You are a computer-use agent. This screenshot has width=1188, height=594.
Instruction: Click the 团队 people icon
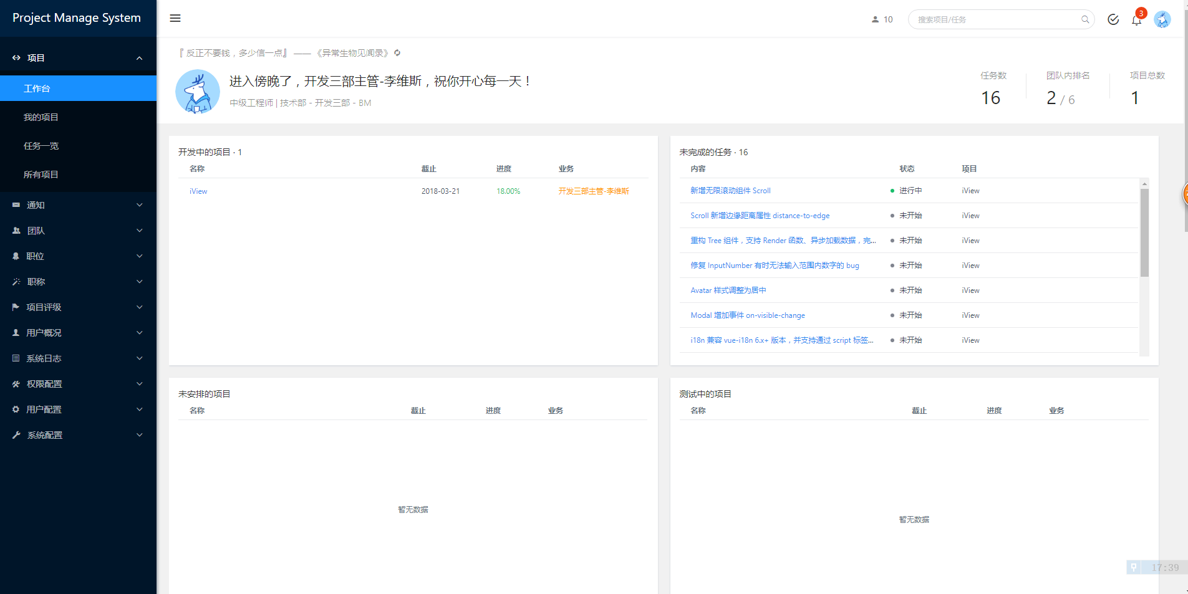[16, 231]
